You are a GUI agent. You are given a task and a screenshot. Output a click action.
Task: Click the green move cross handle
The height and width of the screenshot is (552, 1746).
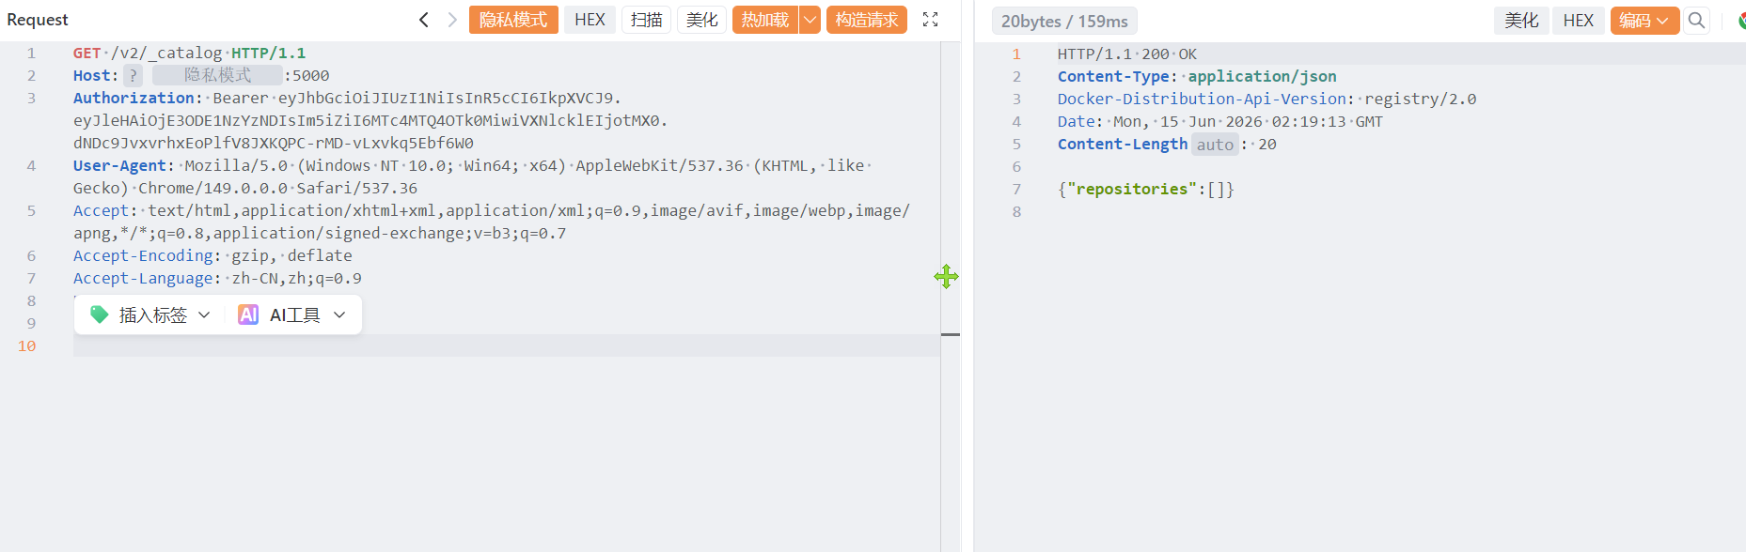click(947, 276)
